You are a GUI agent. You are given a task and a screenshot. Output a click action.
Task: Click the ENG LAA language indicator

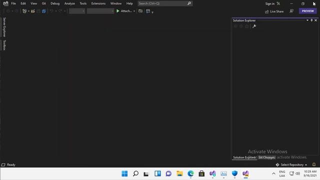[x=282, y=173]
